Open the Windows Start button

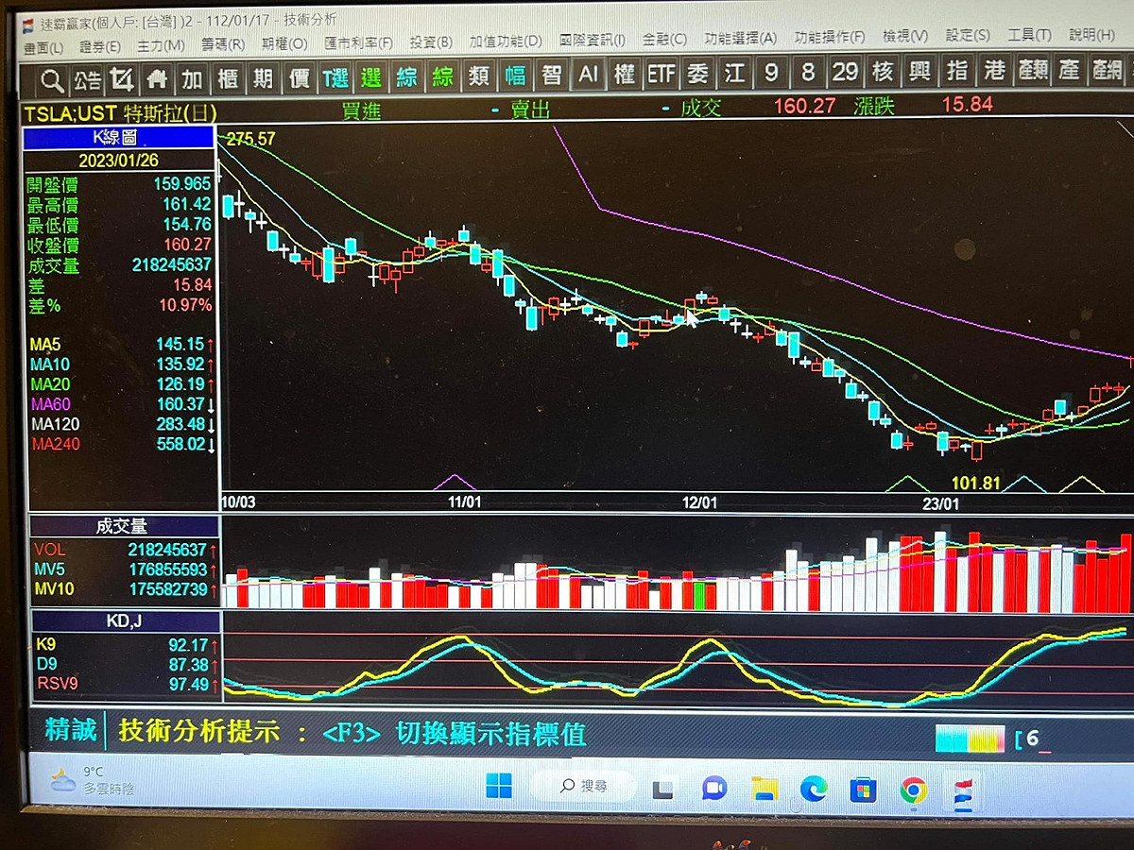pos(498,786)
